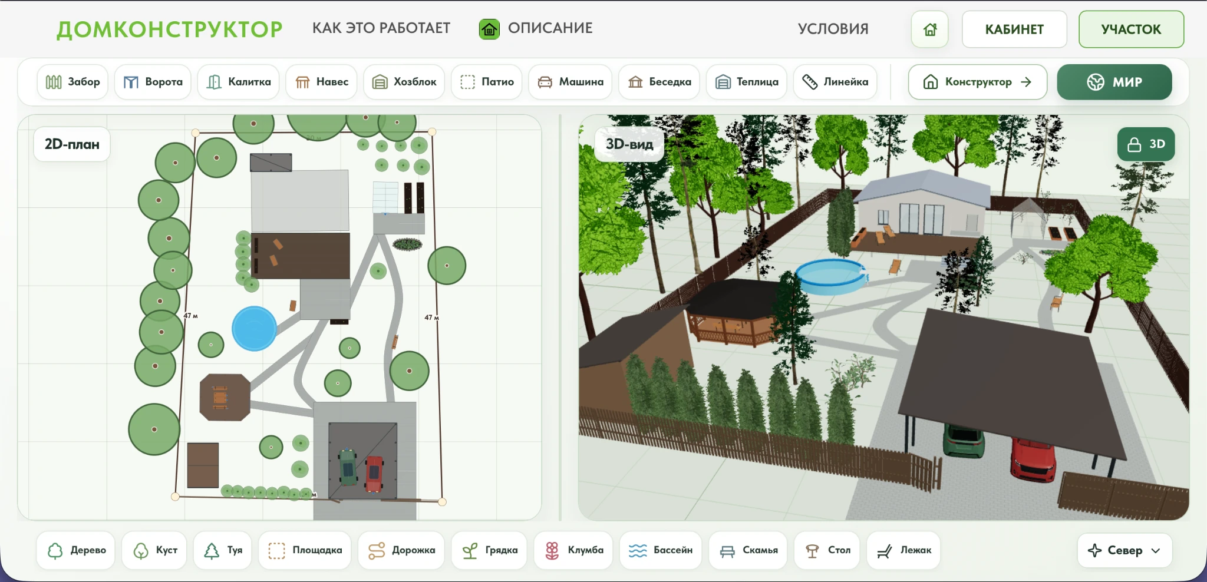1207x582 pixels.
Task: Add a Дерево tree
Action: (76, 550)
